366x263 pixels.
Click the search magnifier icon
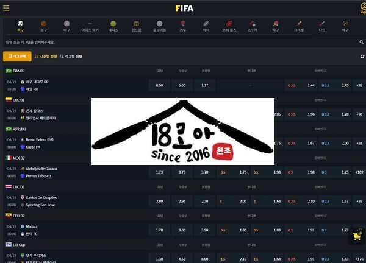(x=361, y=42)
